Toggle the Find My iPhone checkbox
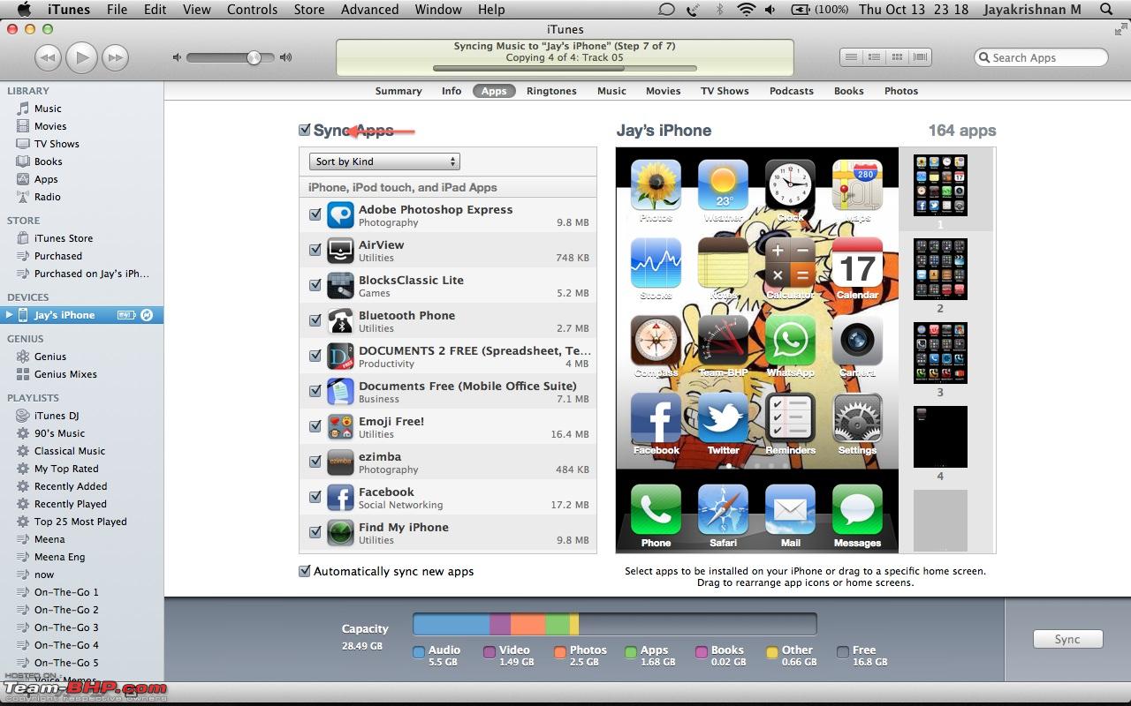Screen dimensions: 1131x706 point(315,532)
